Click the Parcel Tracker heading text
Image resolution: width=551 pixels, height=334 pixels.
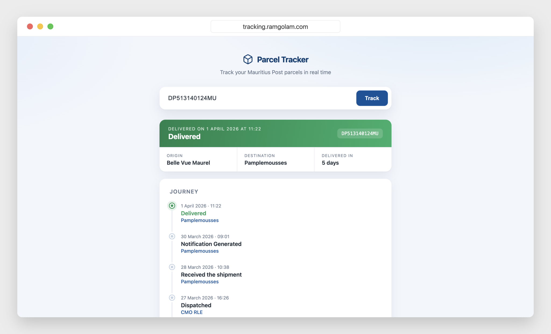click(282, 60)
